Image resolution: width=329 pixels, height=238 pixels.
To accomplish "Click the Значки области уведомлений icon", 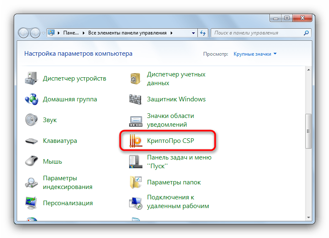I will (x=135, y=121).
